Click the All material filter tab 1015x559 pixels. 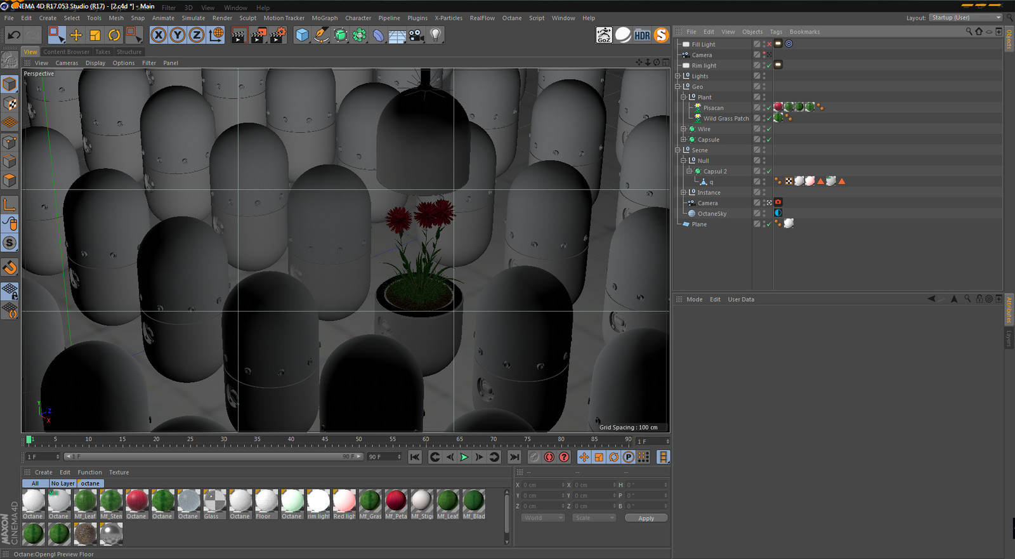point(36,483)
